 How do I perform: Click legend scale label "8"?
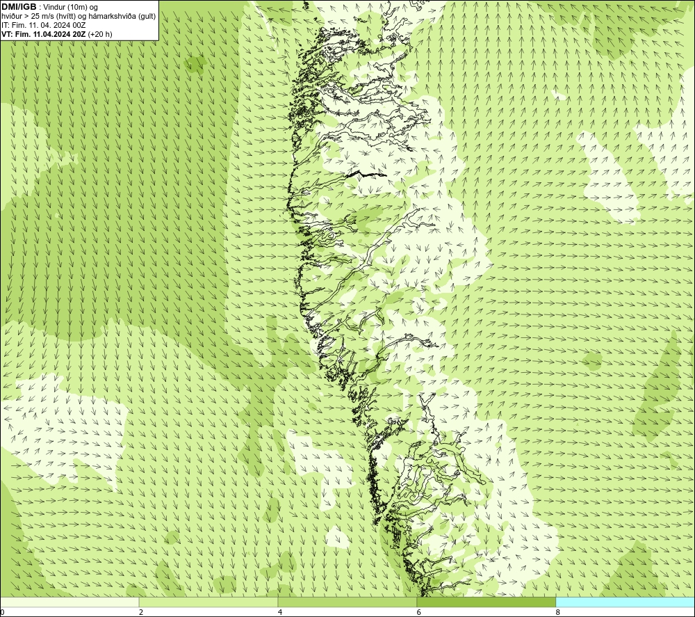pyautogui.click(x=558, y=613)
